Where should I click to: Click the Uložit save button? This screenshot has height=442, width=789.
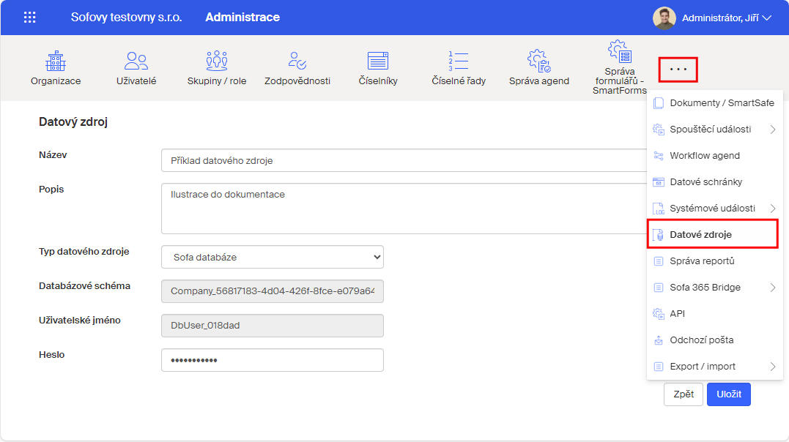728,394
